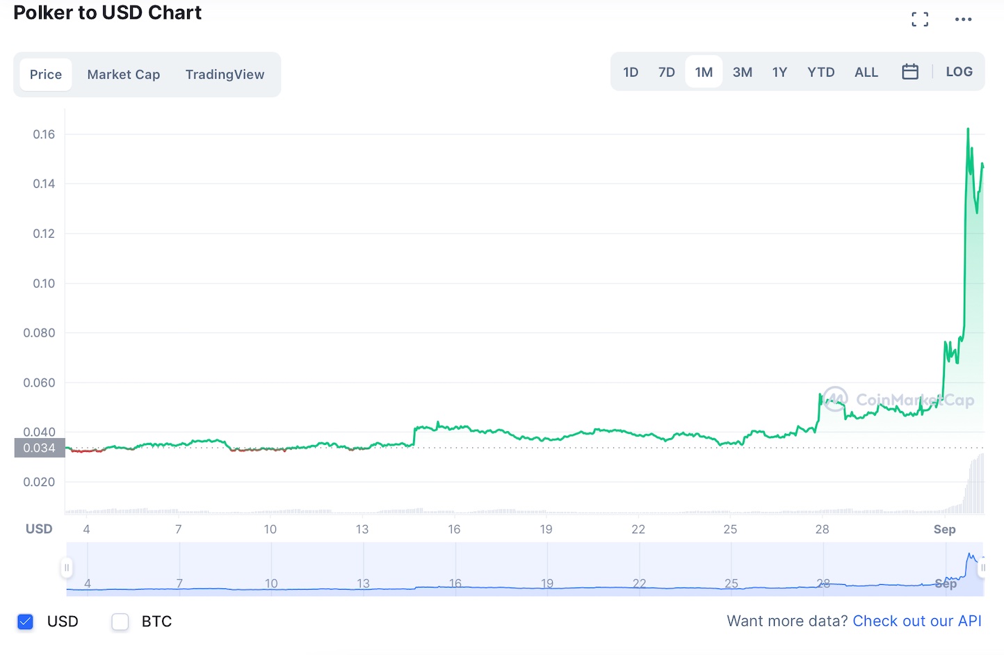Click the 13 x-axis date label
The image size is (1004, 655).
coord(362,529)
